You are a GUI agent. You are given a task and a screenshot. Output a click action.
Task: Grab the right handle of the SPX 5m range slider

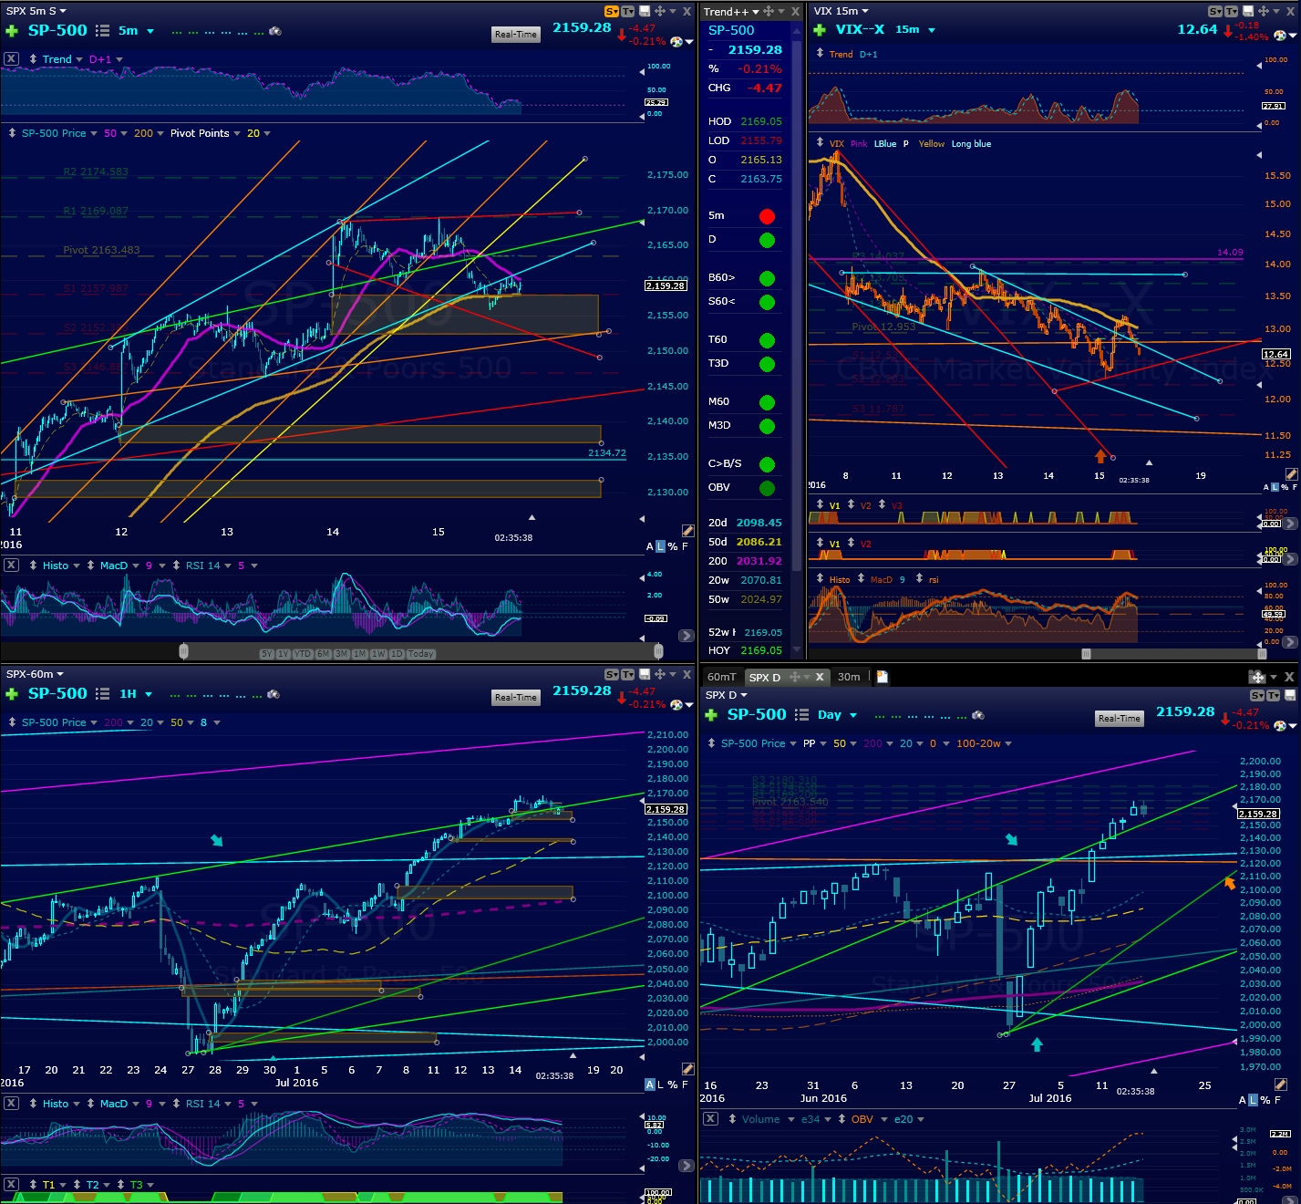click(x=658, y=651)
